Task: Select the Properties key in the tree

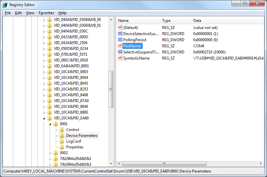Action: 75,147
